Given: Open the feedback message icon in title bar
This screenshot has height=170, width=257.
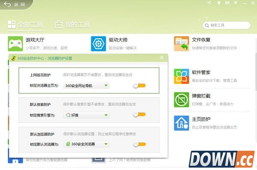Looking at the screenshot, I should tap(227, 3).
